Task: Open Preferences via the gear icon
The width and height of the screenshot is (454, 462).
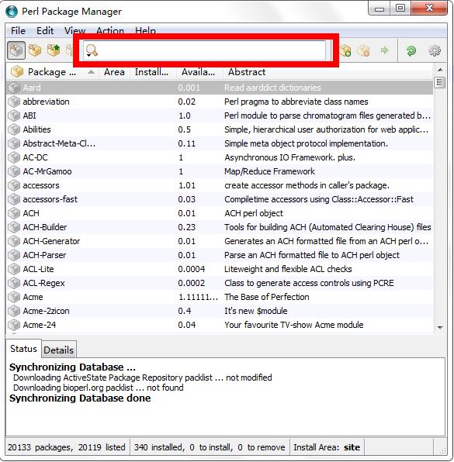Action: (435, 50)
